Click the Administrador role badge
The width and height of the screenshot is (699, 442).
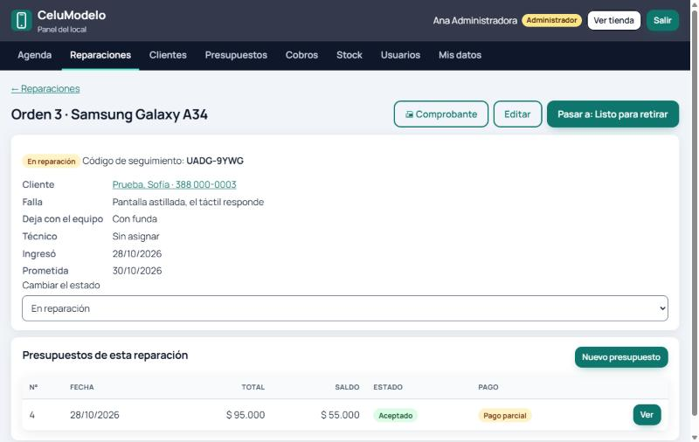[551, 20]
